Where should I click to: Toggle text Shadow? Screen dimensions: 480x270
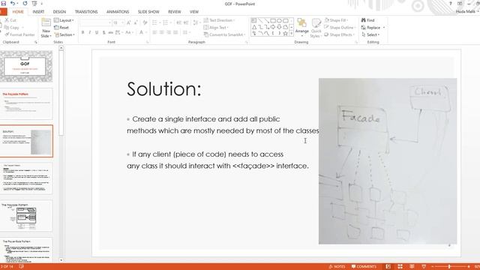point(104,32)
